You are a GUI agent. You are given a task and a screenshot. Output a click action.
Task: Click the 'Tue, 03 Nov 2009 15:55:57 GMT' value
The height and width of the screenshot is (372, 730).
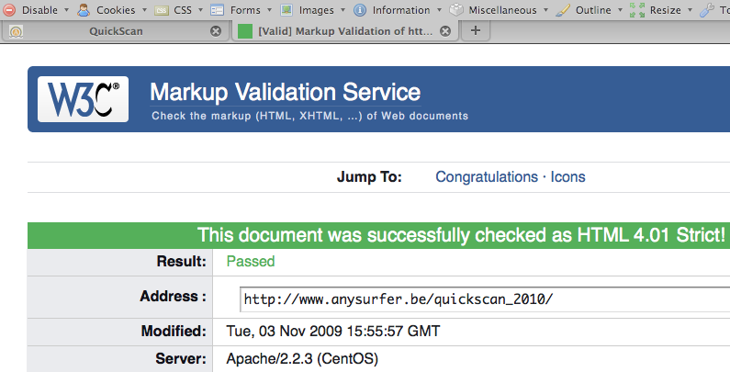[x=333, y=331]
